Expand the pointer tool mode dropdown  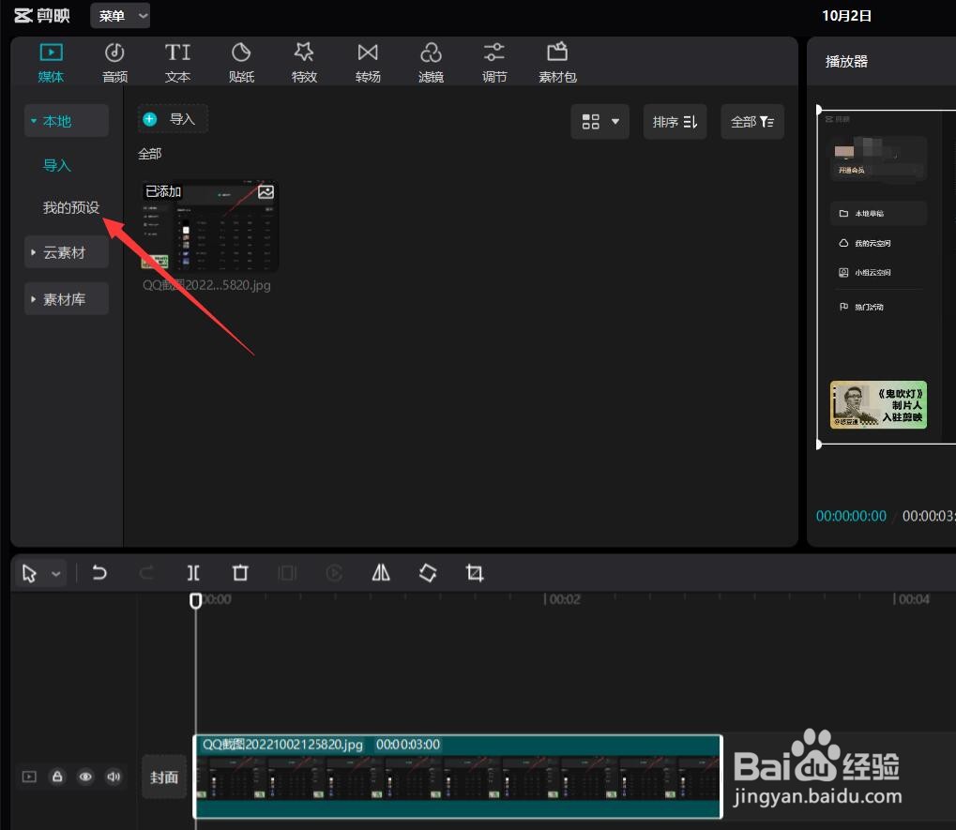56,573
